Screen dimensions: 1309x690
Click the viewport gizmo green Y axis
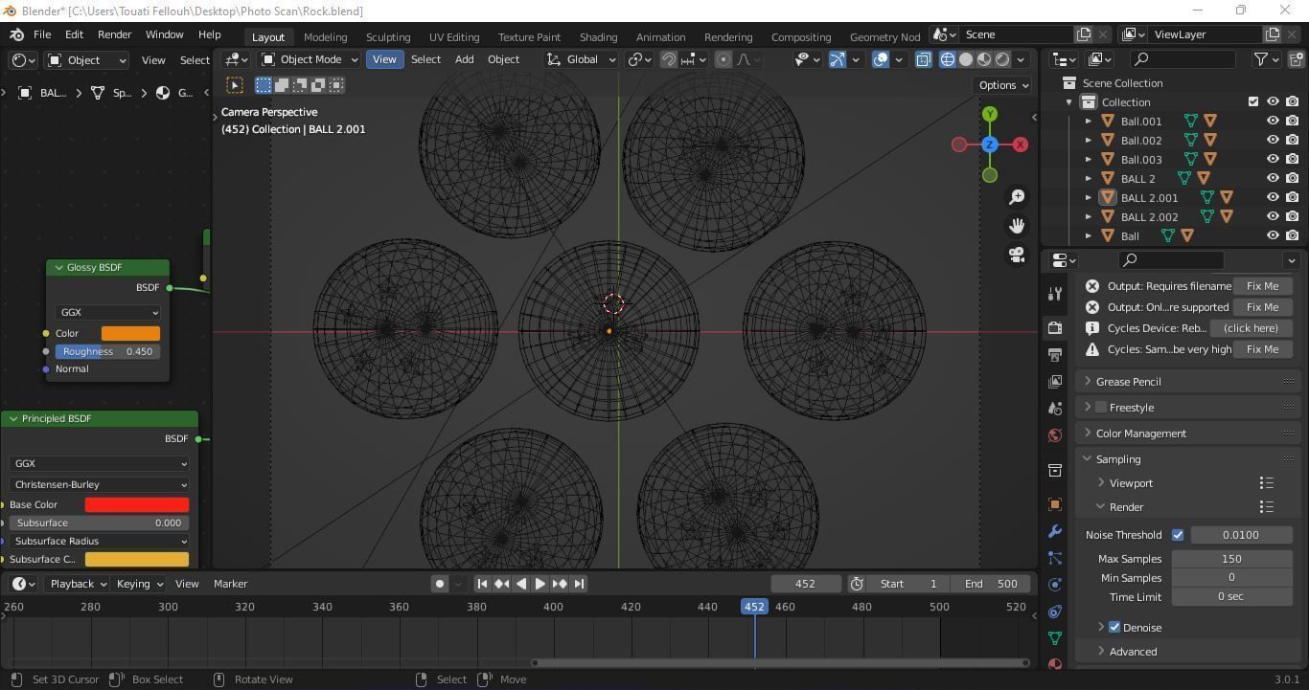(x=990, y=114)
